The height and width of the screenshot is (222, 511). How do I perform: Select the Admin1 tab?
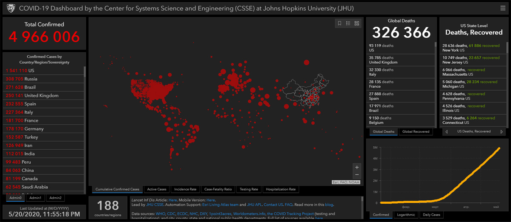(35, 198)
